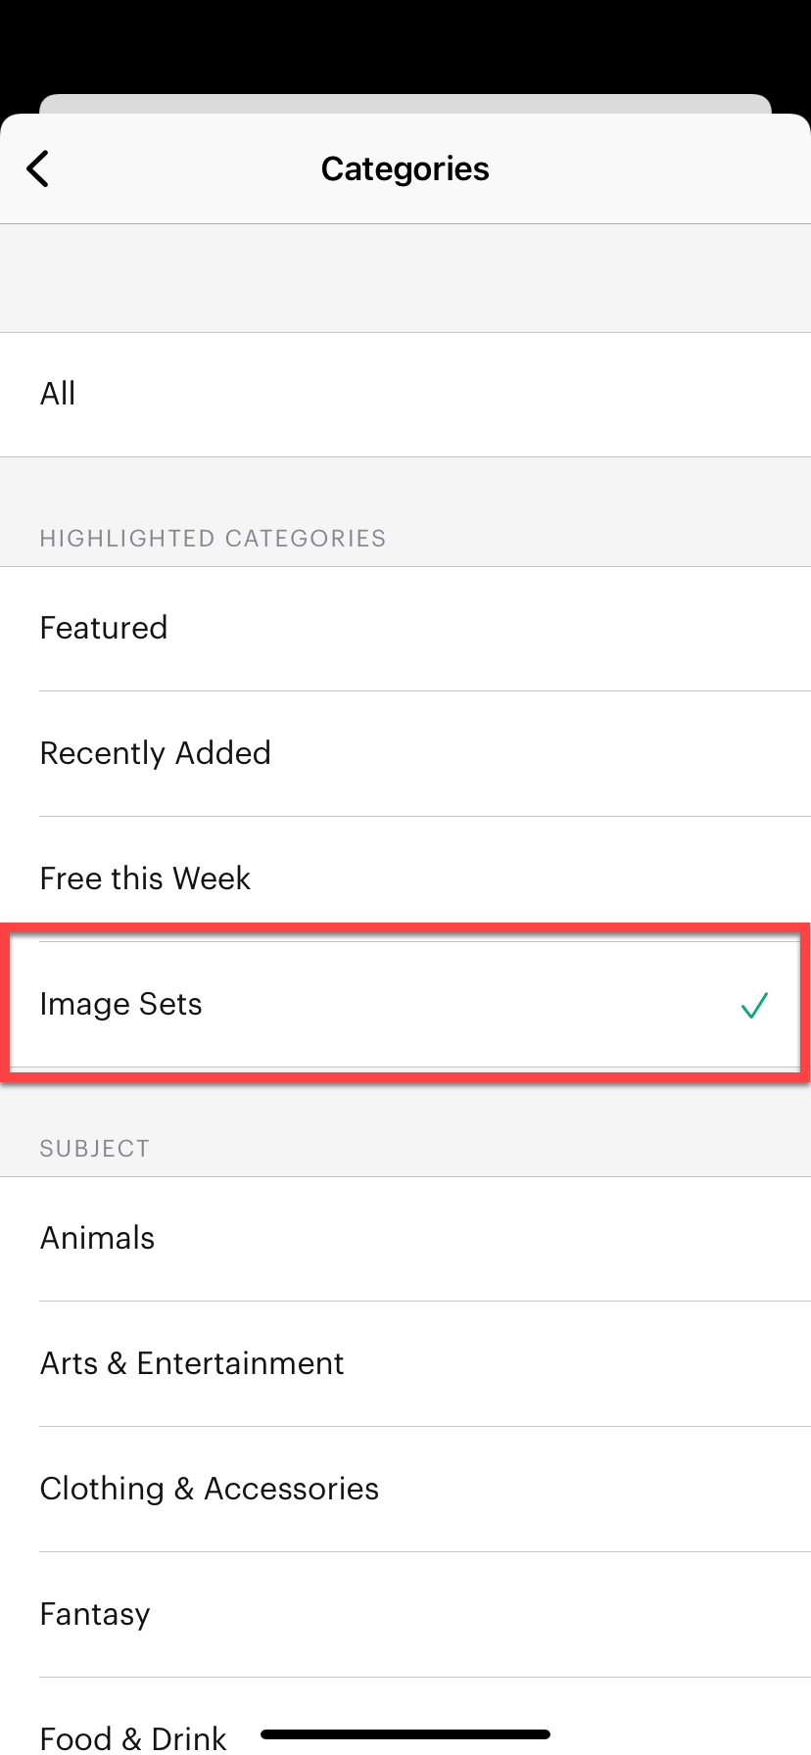Tap the SUBJECT section header

point(94,1148)
